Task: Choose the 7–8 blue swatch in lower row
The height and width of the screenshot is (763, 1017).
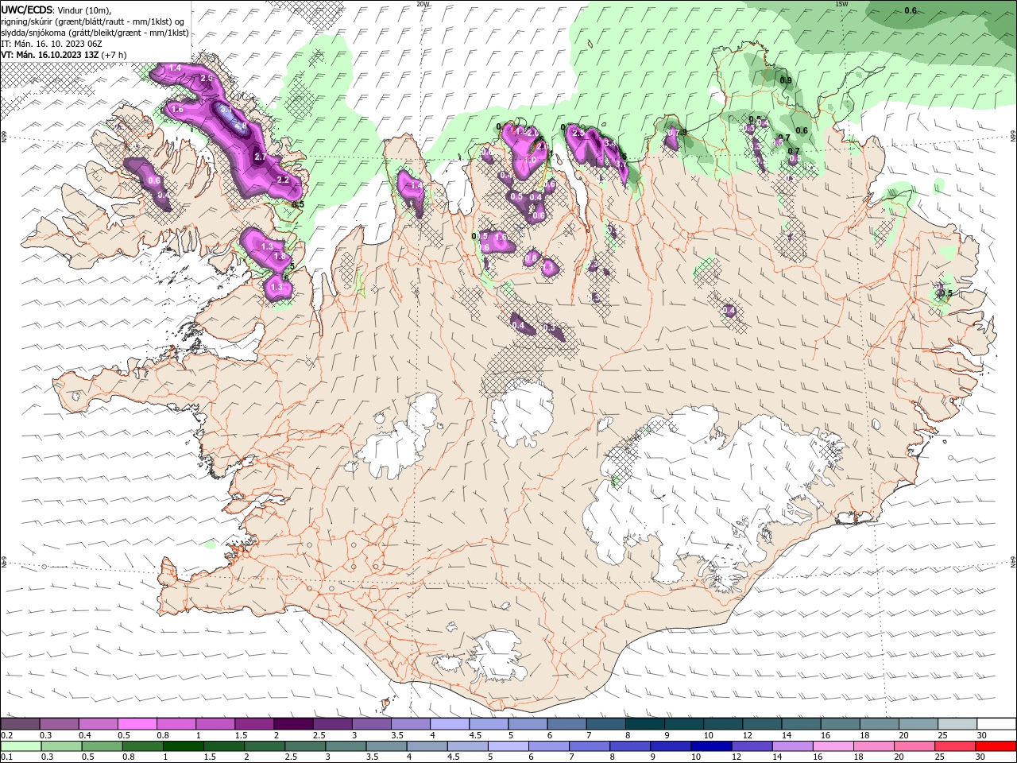Action: point(588,746)
